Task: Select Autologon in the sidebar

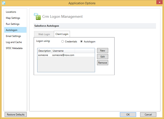Action: [x=15, y=30]
